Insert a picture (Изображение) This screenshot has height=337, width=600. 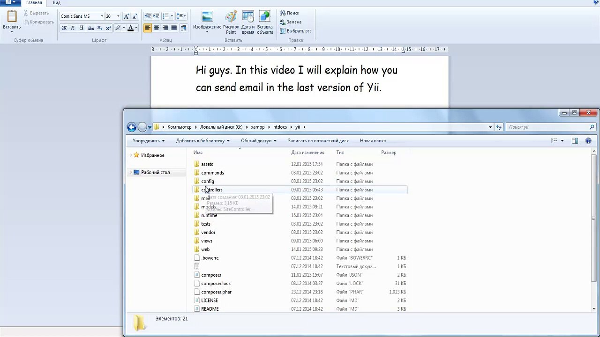pyautogui.click(x=207, y=22)
